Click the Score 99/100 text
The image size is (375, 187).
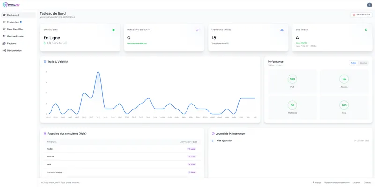coord(301,43)
